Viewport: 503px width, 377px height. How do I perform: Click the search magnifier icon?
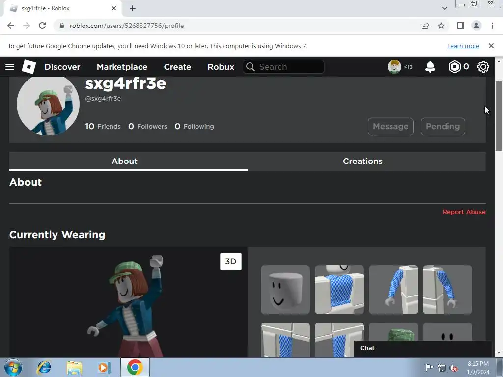(250, 67)
